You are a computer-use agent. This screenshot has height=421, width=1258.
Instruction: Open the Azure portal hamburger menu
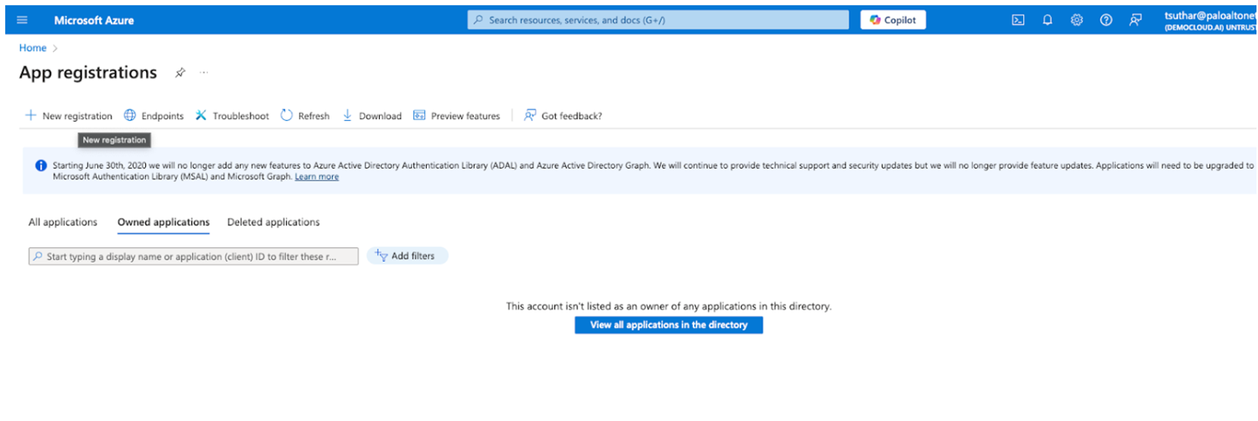click(x=23, y=20)
